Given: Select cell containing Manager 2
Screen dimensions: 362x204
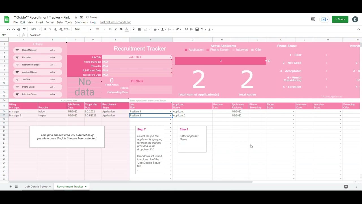Looking at the screenshot, I should coord(23,116).
